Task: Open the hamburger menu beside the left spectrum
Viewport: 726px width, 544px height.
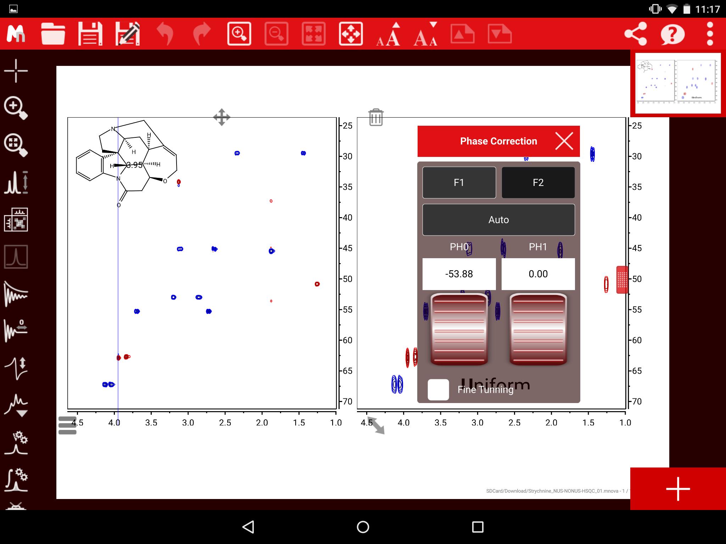Action: (x=67, y=425)
